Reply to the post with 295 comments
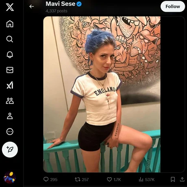The height and width of the screenshot is (187, 187). click(x=50, y=179)
